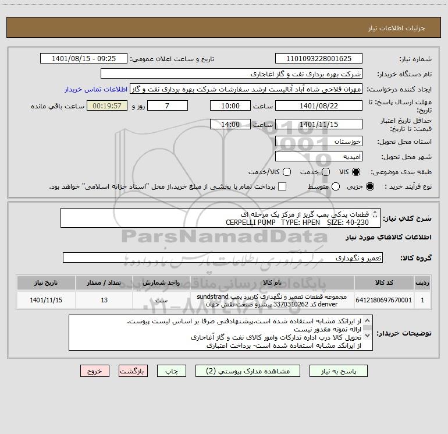Click the deadline hour field 10:00
The height and width of the screenshot is (434, 448).
(x=230, y=105)
